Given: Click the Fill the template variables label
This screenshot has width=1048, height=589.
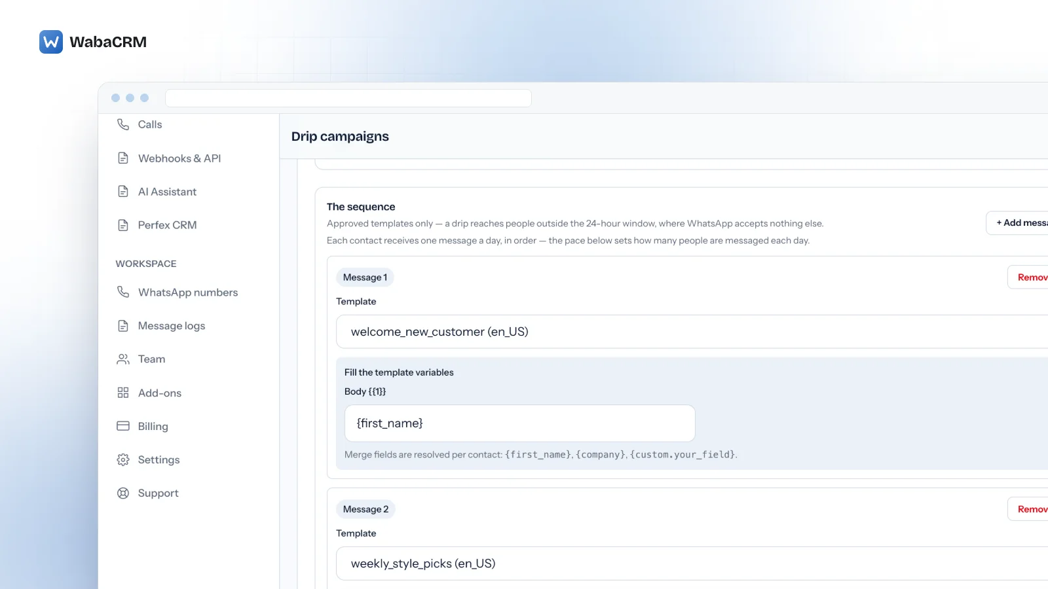Looking at the screenshot, I should click(399, 372).
